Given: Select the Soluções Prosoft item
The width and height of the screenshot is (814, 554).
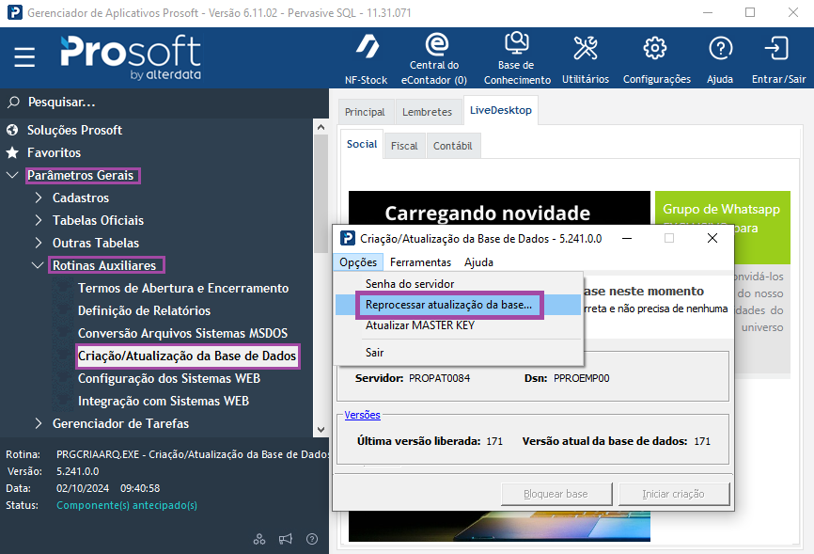Looking at the screenshot, I should (75, 130).
